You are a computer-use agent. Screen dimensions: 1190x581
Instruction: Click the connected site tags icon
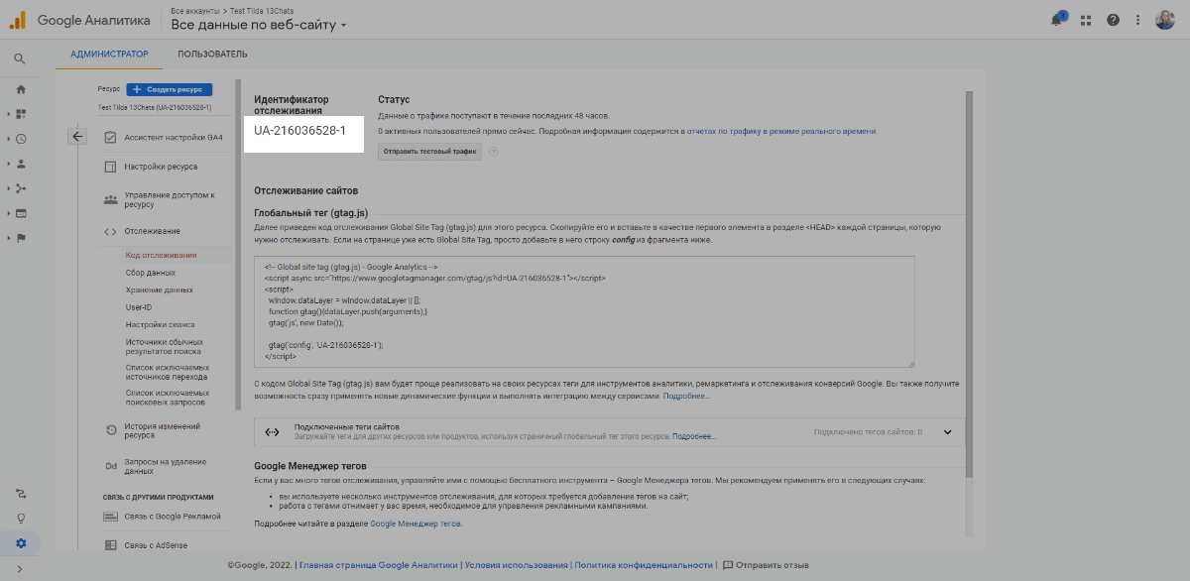[x=273, y=432]
